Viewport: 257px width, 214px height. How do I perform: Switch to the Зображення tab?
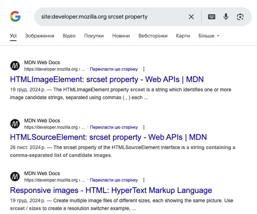tap(39, 36)
